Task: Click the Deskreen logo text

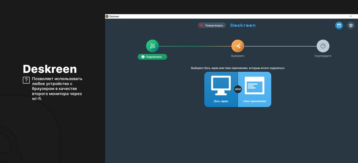Action: pos(243,26)
